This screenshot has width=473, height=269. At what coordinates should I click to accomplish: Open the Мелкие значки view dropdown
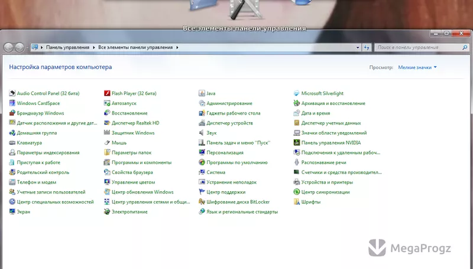[417, 67]
